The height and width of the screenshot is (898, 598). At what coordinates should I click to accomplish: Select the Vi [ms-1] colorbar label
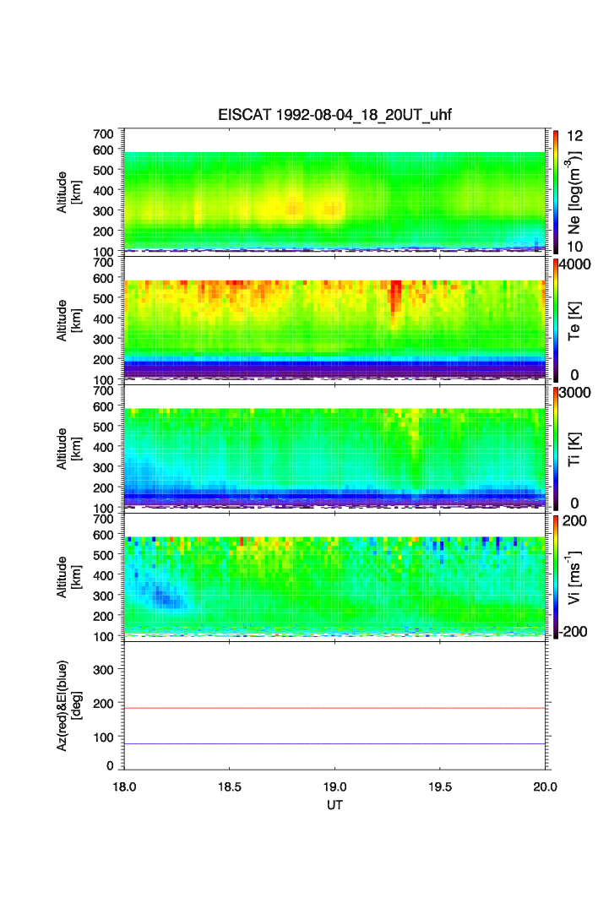tap(574, 577)
